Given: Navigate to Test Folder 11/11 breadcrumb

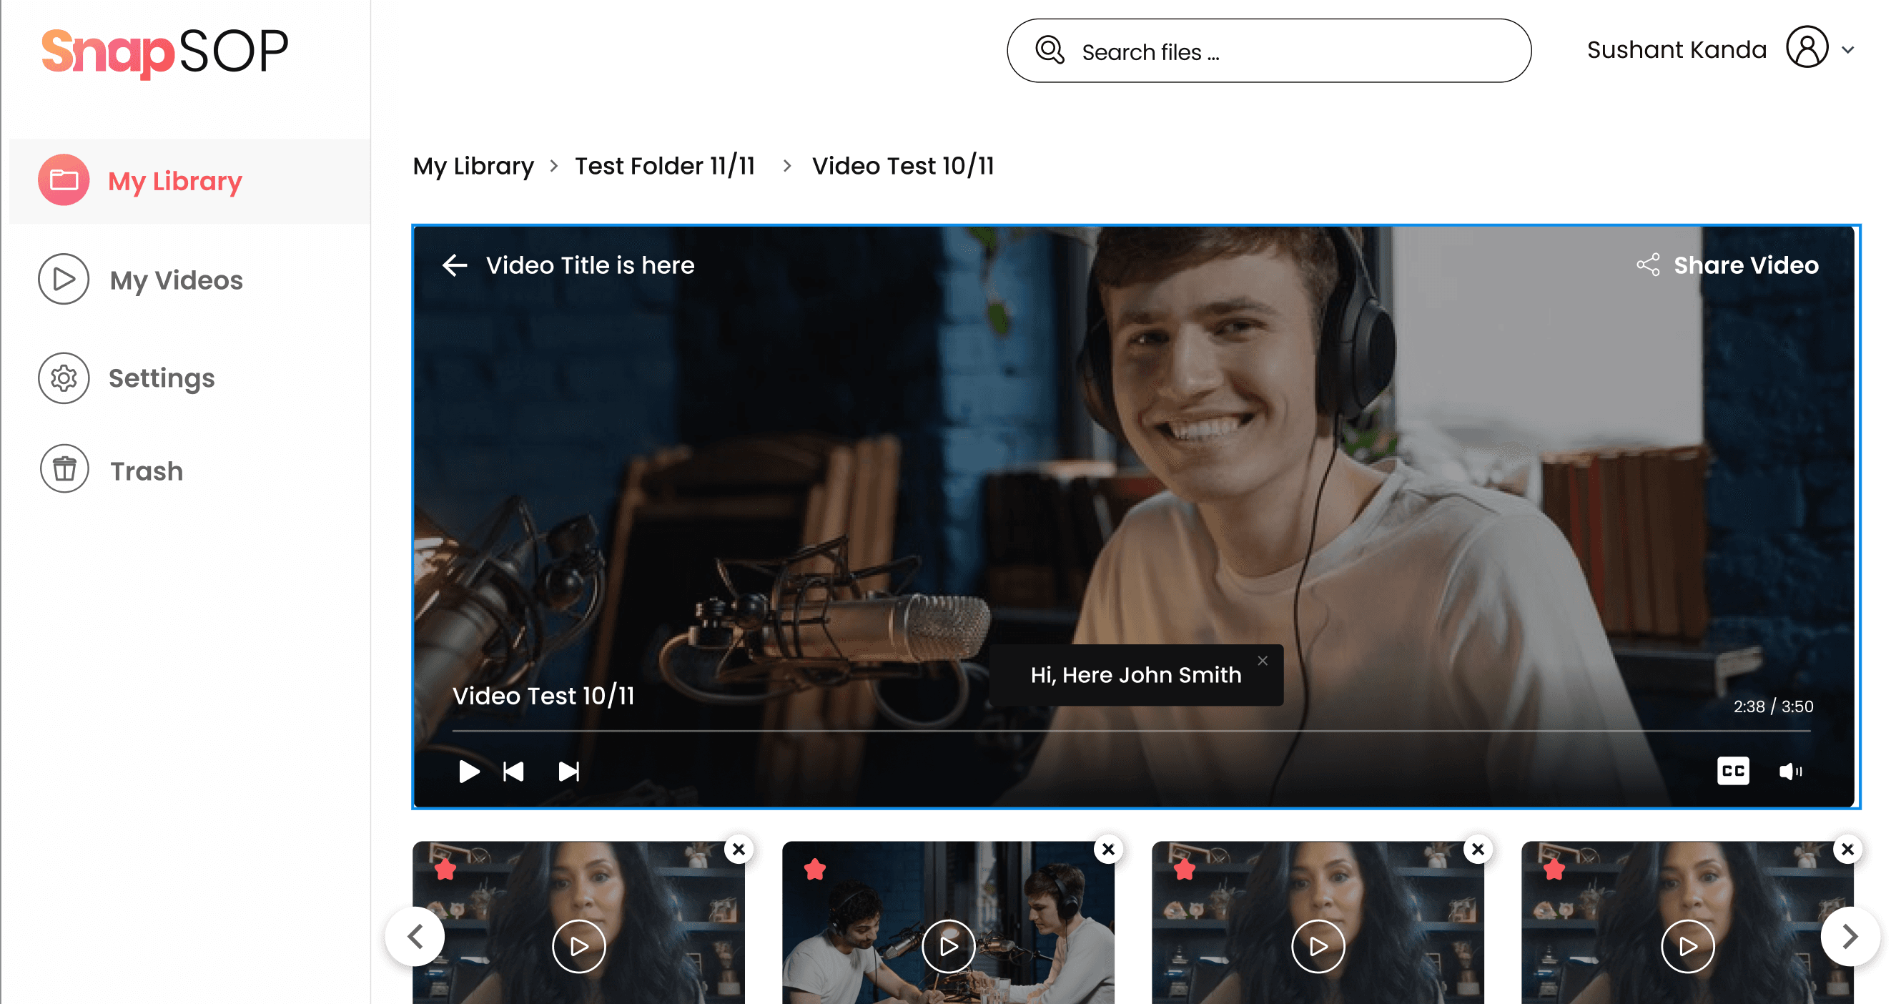Looking at the screenshot, I should click(665, 166).
